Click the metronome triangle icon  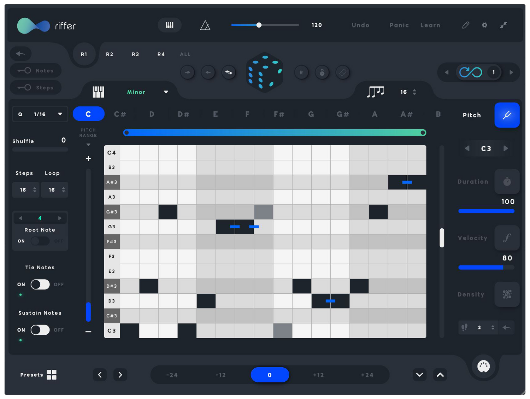pyautogui.click(x=205, y=25)
